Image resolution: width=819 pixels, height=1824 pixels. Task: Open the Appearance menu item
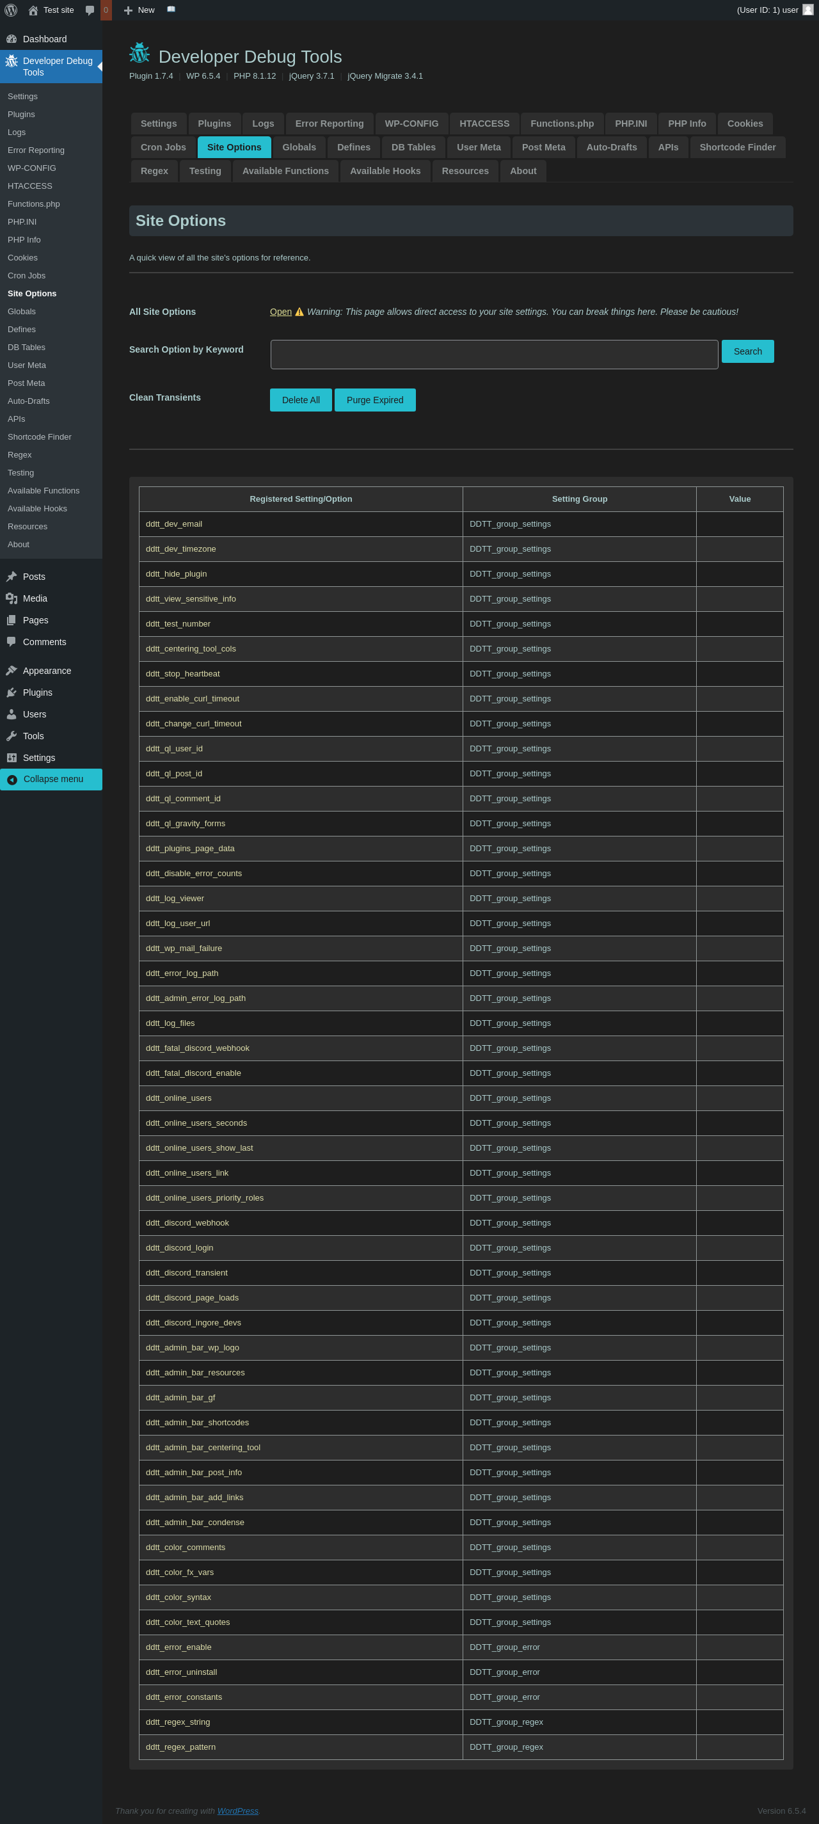[x=47, y=671]
